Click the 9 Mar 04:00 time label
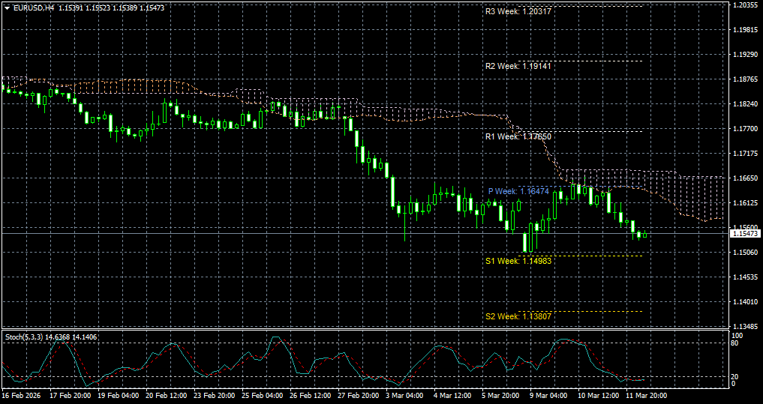 (x=549, y=396)
